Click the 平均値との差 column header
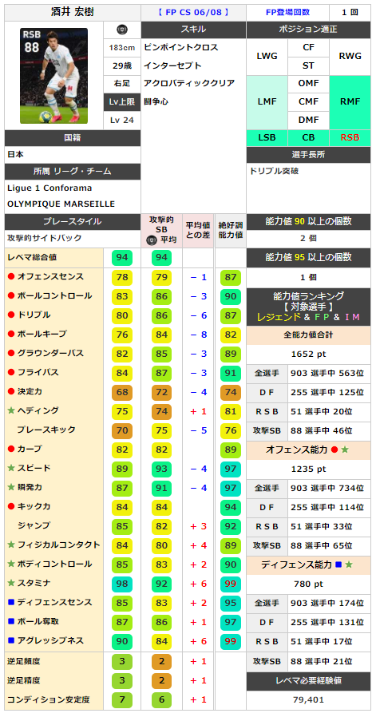The width and height of the screenshot is (376, 713). 198,231
